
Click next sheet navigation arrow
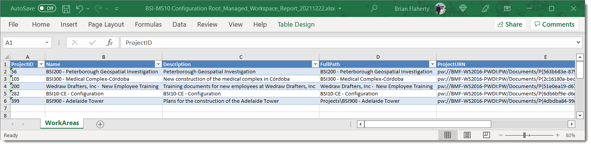tap(24, 124)
